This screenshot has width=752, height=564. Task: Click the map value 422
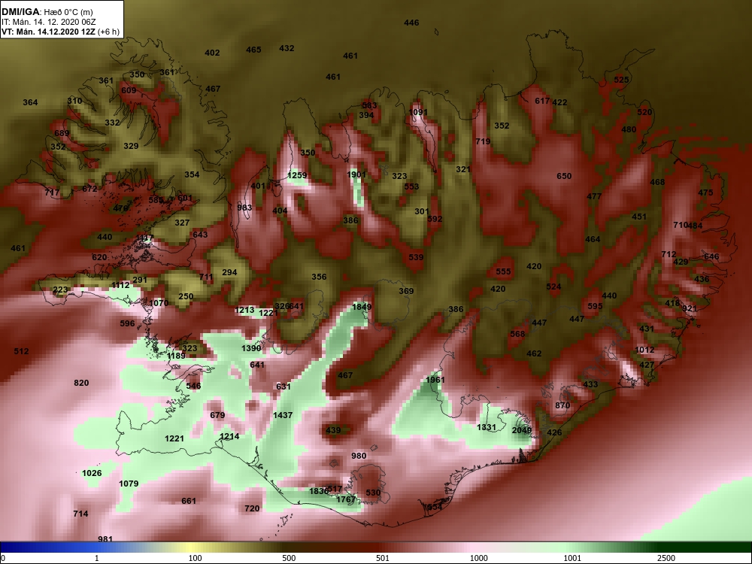click(559, 102)
